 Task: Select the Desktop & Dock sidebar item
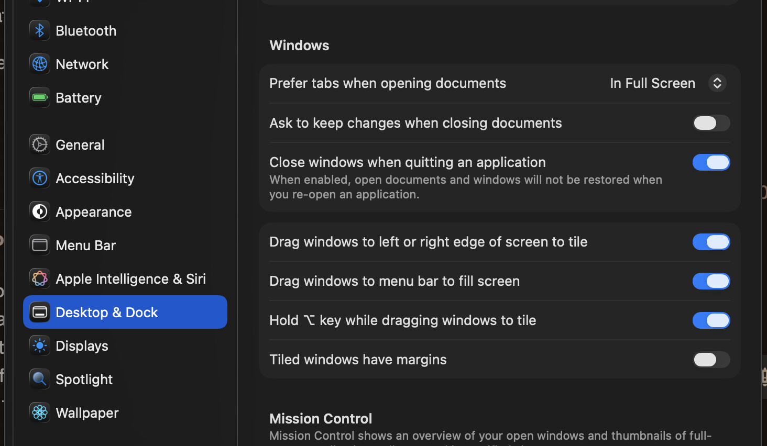point(125,313)
